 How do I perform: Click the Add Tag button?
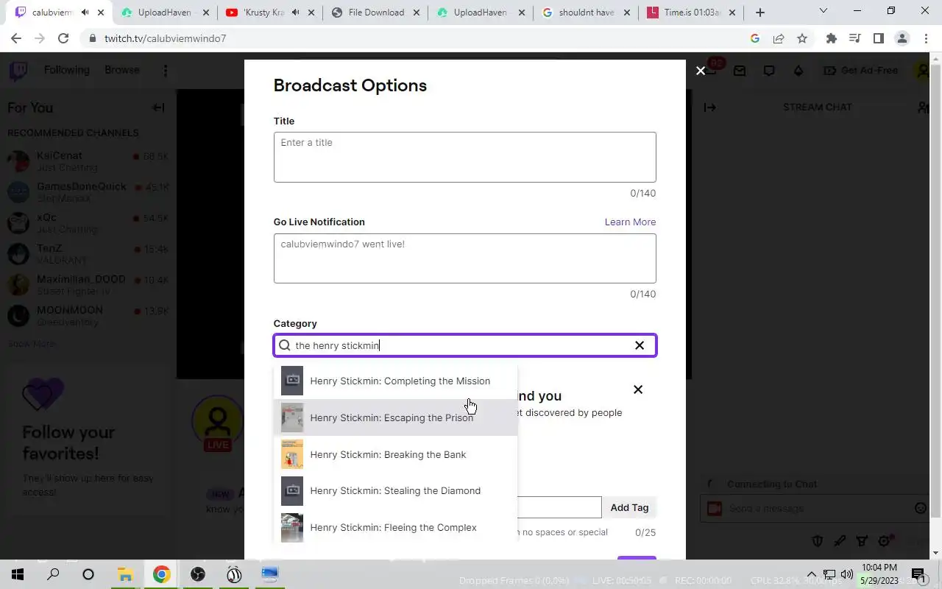click(x=629, y=507)
